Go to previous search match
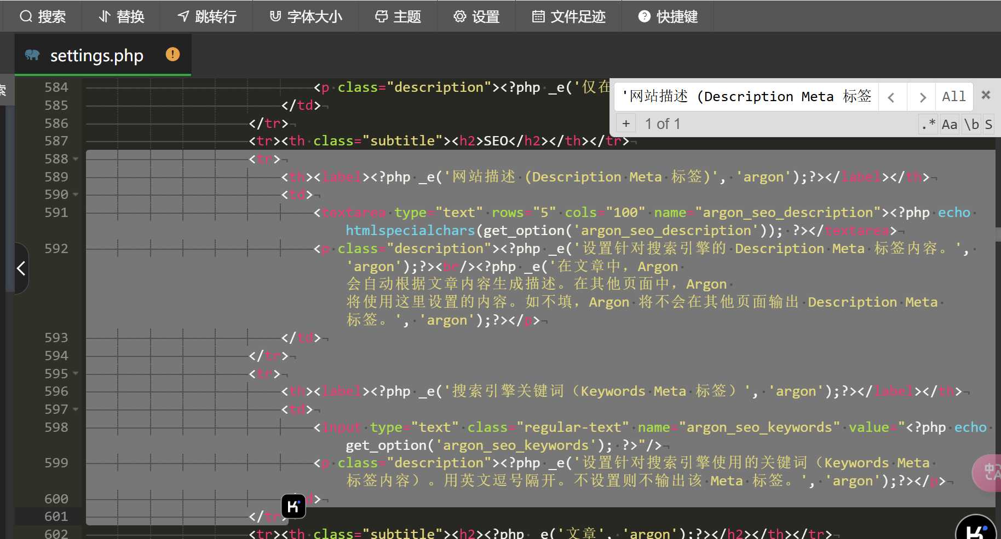The width and height of the screenshot is (1001, 539). [x=892, y=97]
